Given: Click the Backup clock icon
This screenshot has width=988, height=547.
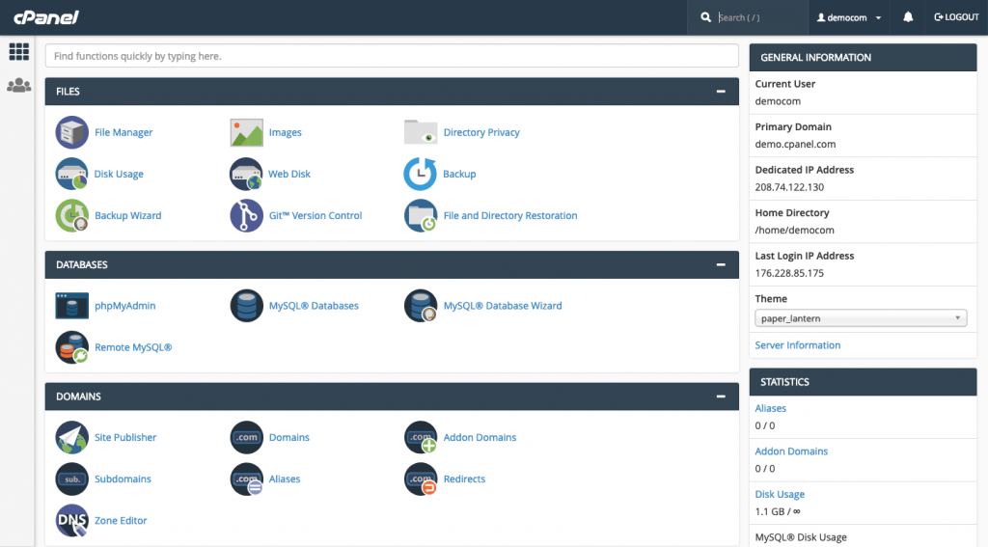Looking at the screenshot, I should pyautogui.click(x=421, y=174).
